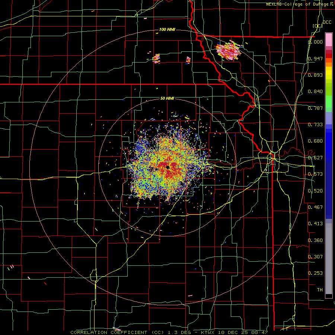Screen dimensions: 335x335
Task: Click the 50 NMI range ring label
Action: [x=167, y=98]
